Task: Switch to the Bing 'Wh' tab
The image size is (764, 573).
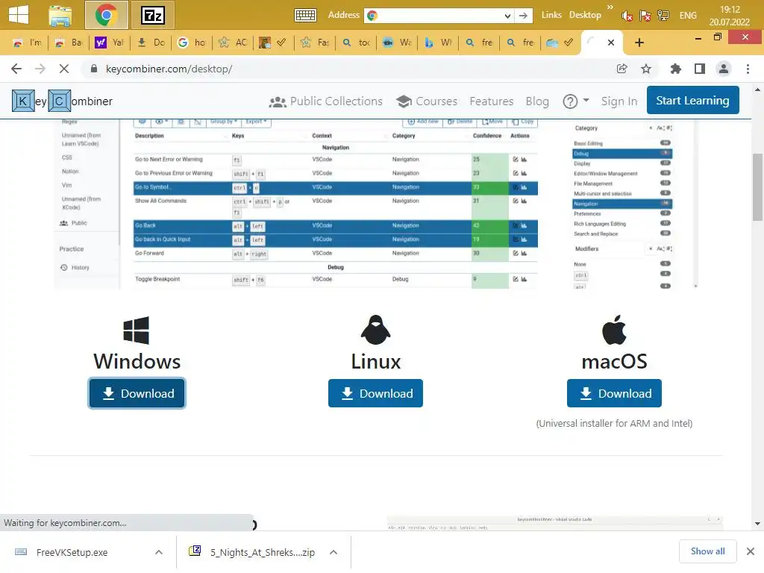Action: (437, 43)
